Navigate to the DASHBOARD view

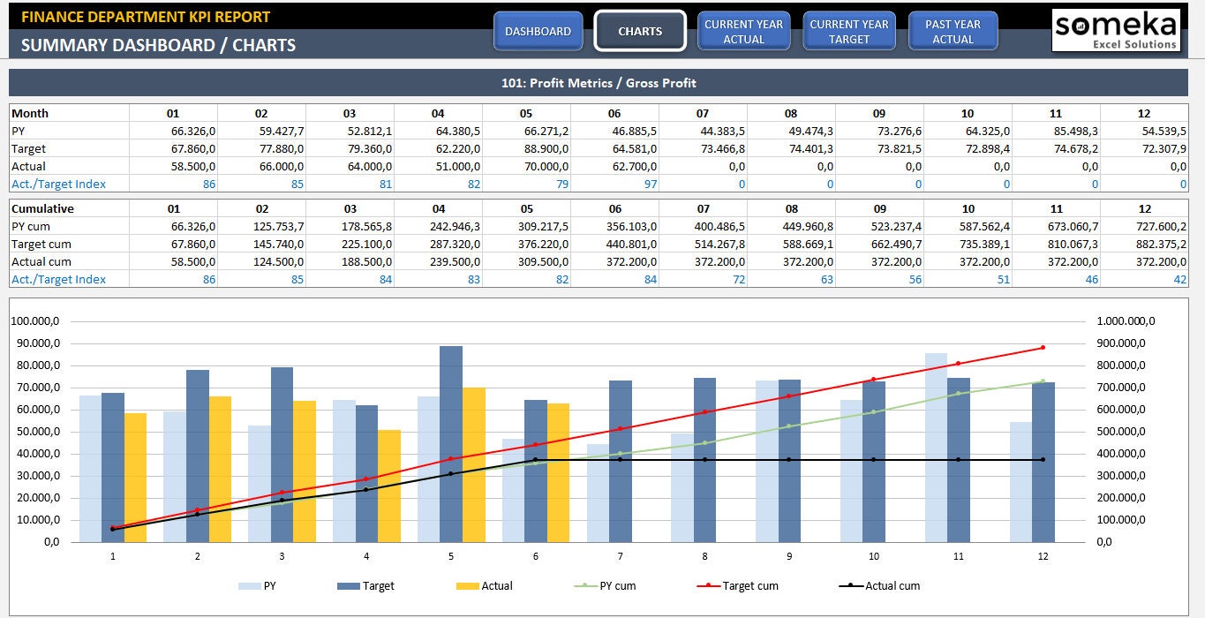tap(538, 29)
